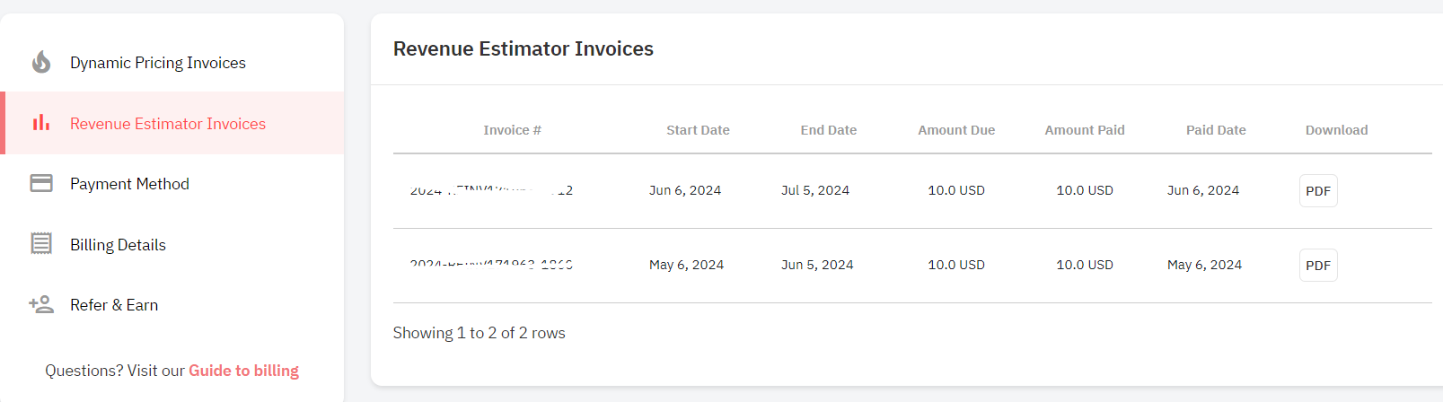The width and height of the screenshot is (1443, 402).
Task: Click the bar chart Revenue Estimator icon
Action: point(41,123)
